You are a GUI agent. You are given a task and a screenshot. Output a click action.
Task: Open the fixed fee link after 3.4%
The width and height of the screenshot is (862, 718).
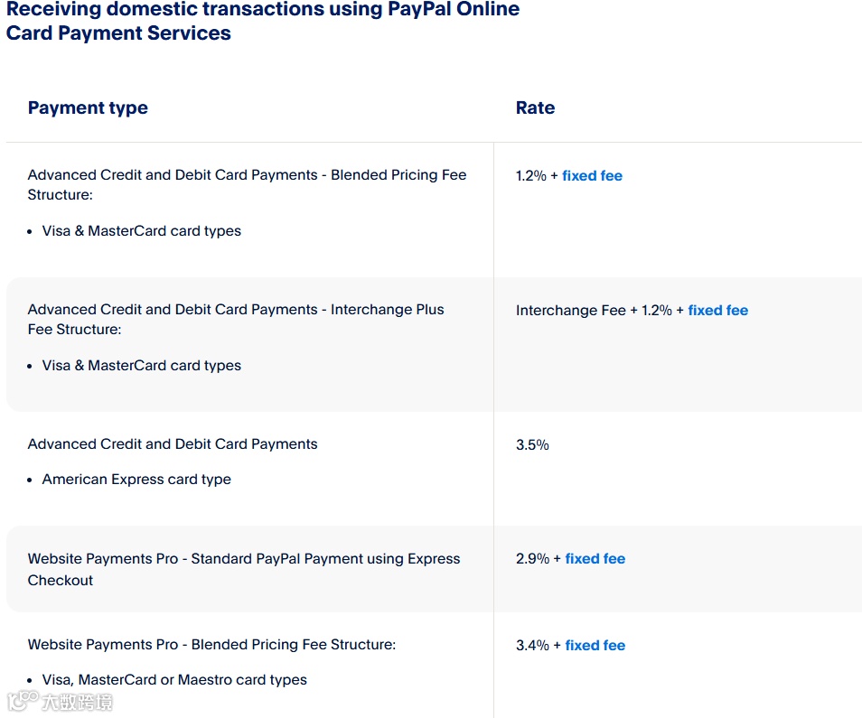click(595, 646)
